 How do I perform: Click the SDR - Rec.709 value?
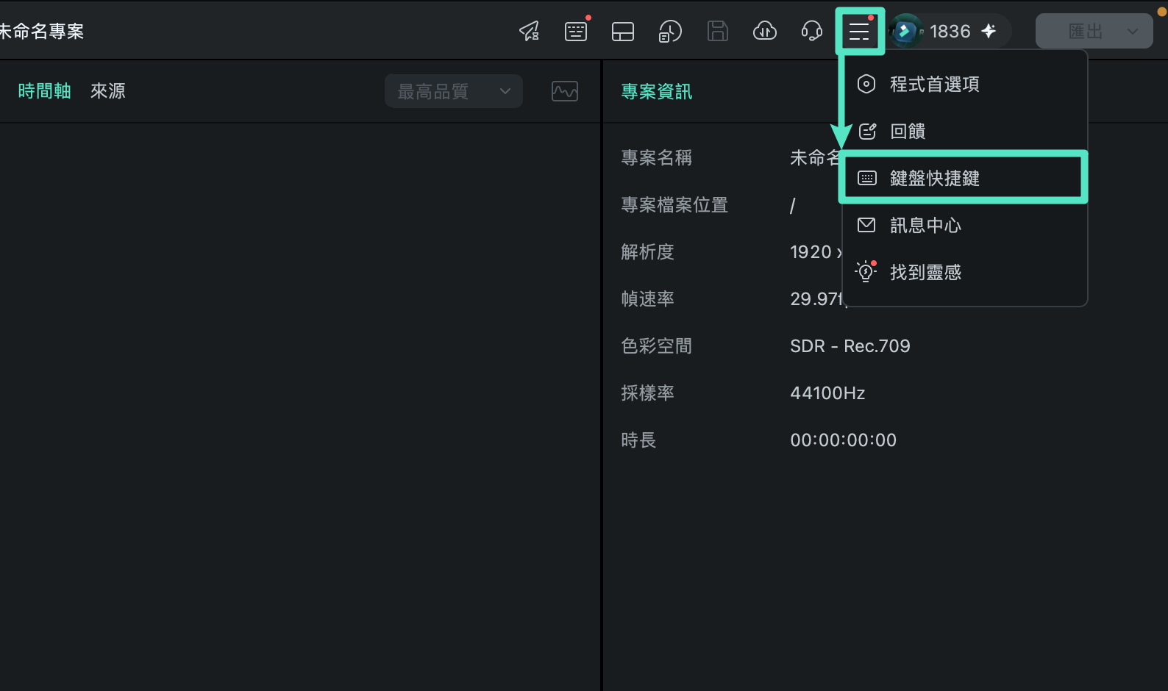tap(850, 346)
